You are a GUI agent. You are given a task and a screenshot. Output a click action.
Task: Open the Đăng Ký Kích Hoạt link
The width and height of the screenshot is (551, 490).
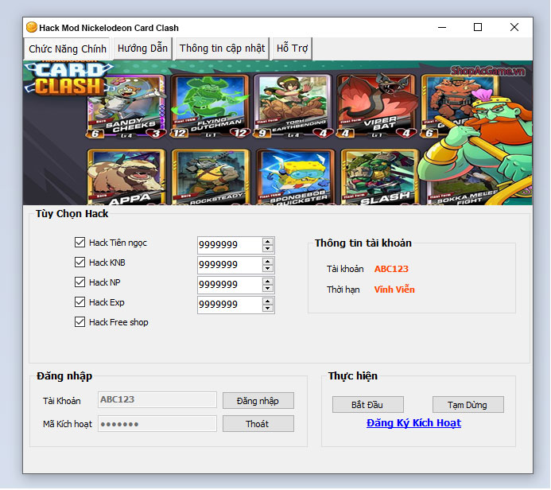coord(413,423)
